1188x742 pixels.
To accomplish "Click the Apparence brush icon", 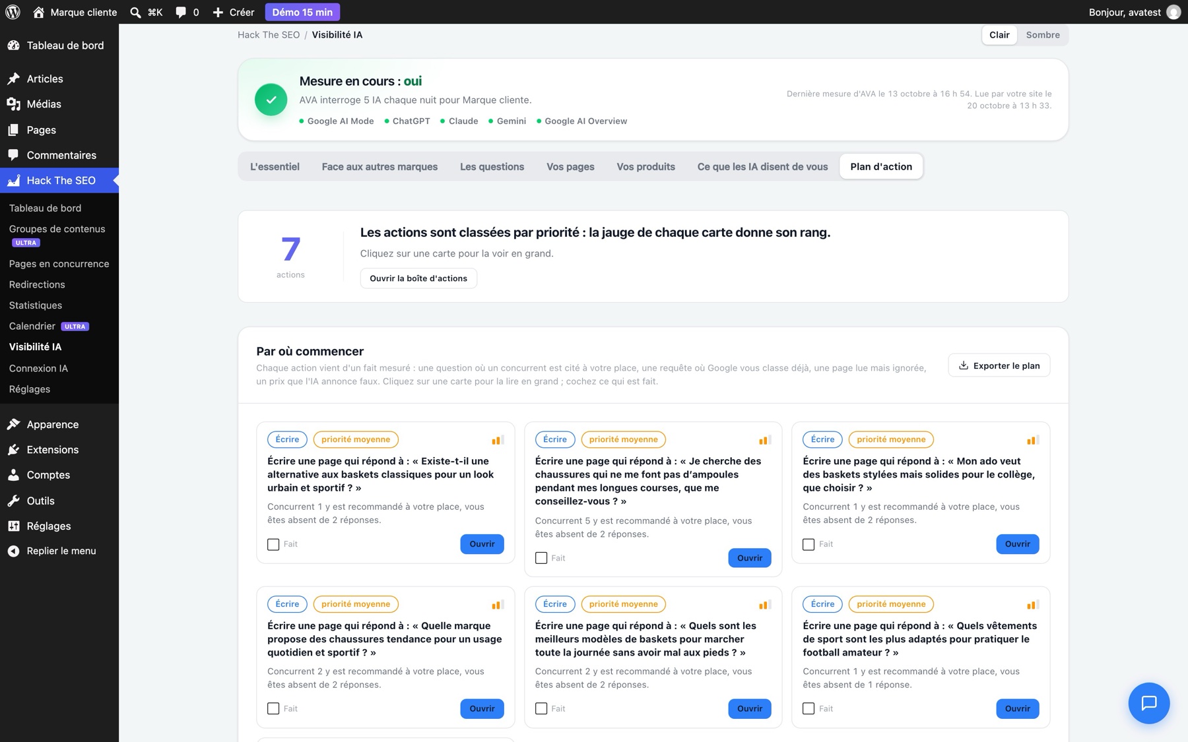I will (x=13, y=424).
